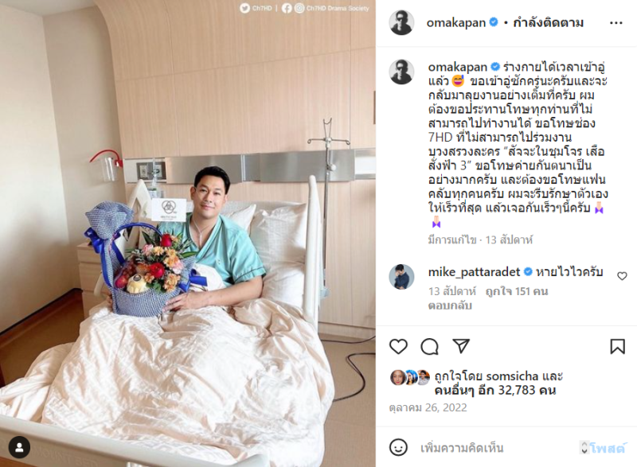Save the post with the bookmark icon
The height and width of the screenshot is (467, 637).
(x=618, y=347)
